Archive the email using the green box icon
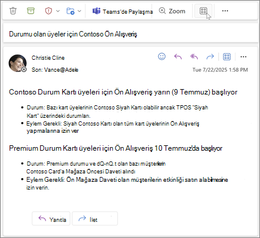Image resolution: width=260 pixels, height=238 pixels. point(30,11)
